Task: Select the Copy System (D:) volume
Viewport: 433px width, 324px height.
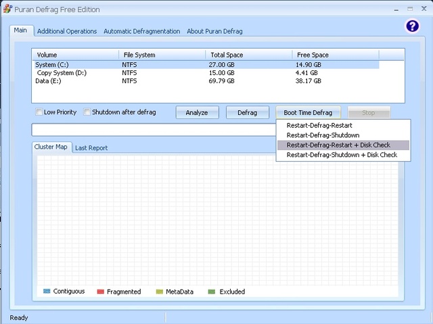Action: pyautogui.click(x=62, y=73)
